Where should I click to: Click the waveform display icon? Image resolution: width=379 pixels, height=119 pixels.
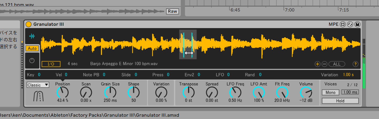[32, 36]
